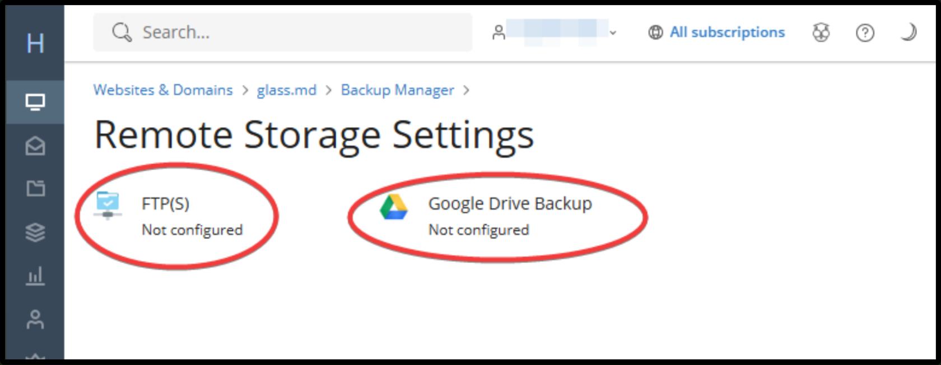The width and height of the screenshot is (941, 365).
Task: Open the Mail envelope sidebar icon
Action: 35,146
